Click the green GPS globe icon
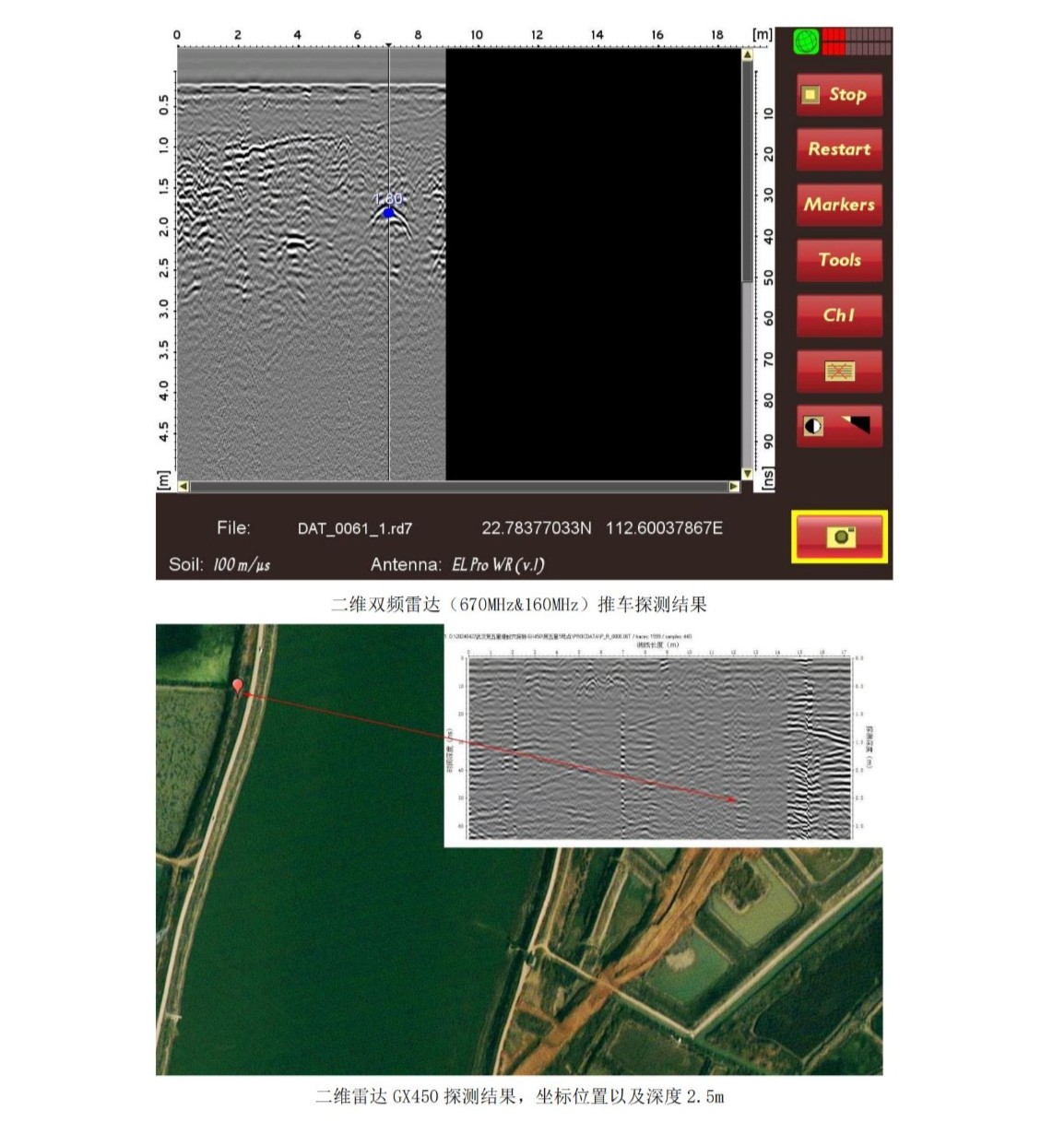1041x1134 pixels. [806, 42]
